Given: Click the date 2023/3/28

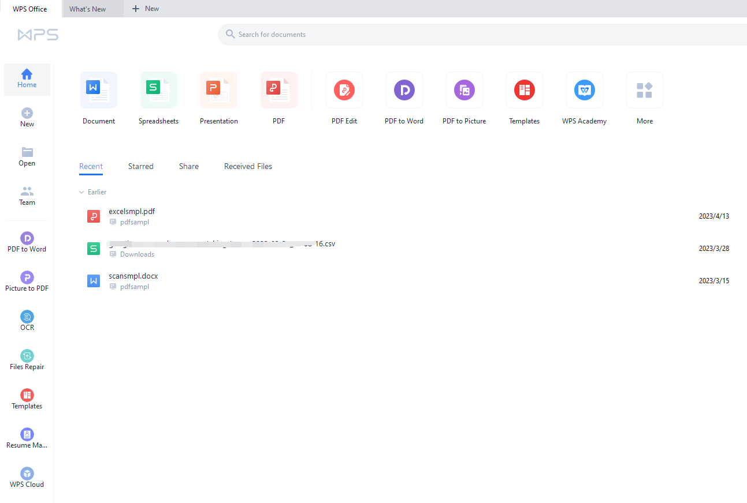Looking at the screenshot, I should [x=714, y=249].
